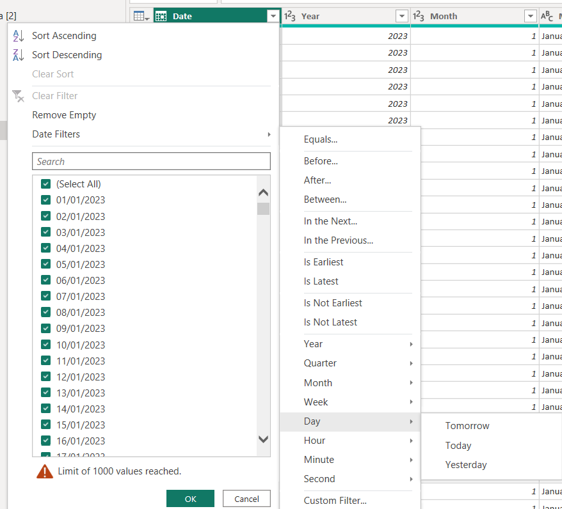Click the OK button

[x=190, y=499]
